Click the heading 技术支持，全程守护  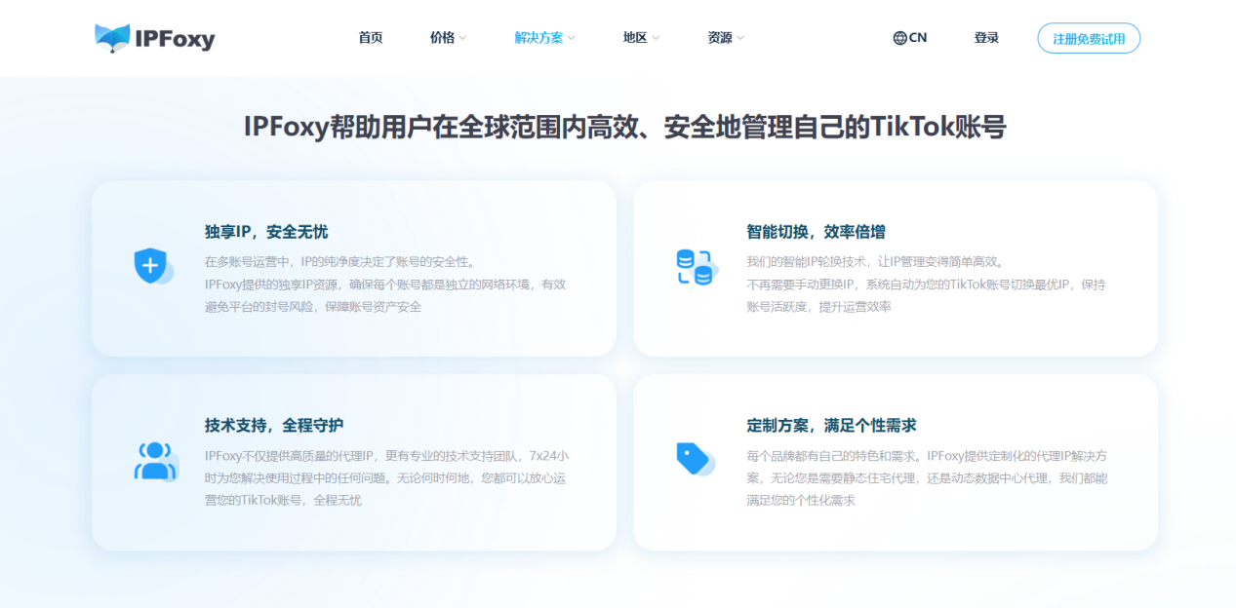click(274, 426)
